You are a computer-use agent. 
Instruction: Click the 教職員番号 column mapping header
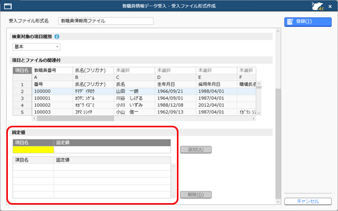click(x=52, y=71)
